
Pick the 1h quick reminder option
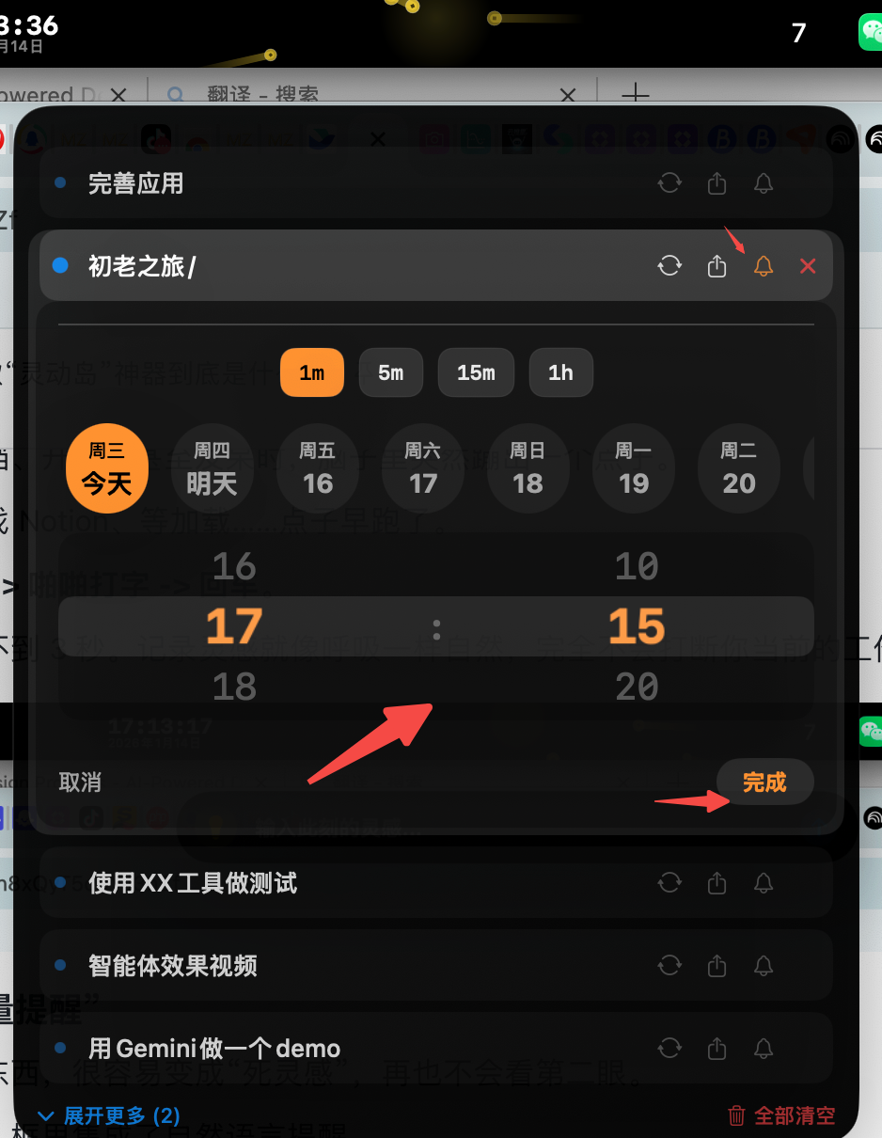point(561,372)
